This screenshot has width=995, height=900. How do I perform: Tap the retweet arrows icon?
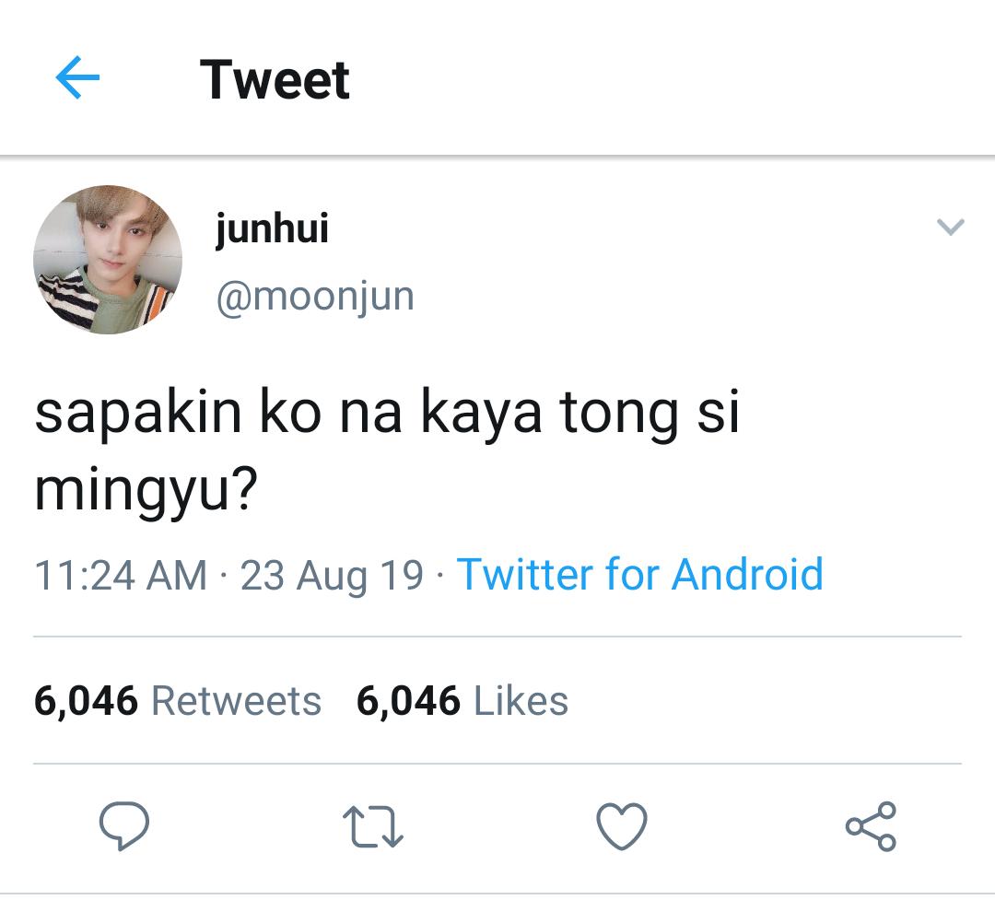[x=373, y=826]
